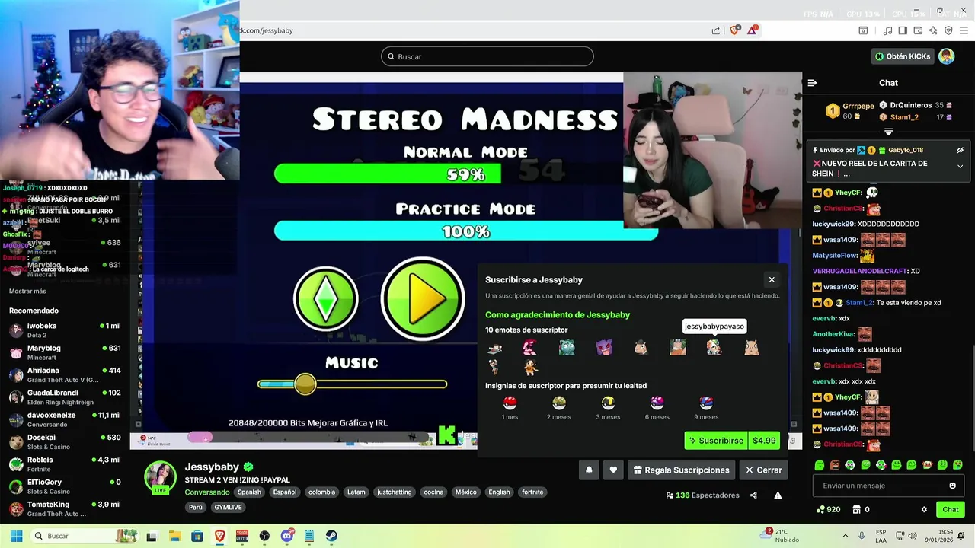Open Windows Start menu
The height and width of the screenshot is (548, 975).
tap(16, 536)
